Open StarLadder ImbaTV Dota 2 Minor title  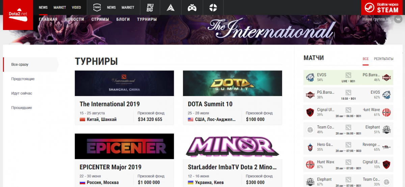tap(232, 167)
